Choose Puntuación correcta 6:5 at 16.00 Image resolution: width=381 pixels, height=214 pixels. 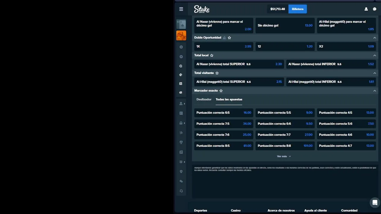(224, 113)
